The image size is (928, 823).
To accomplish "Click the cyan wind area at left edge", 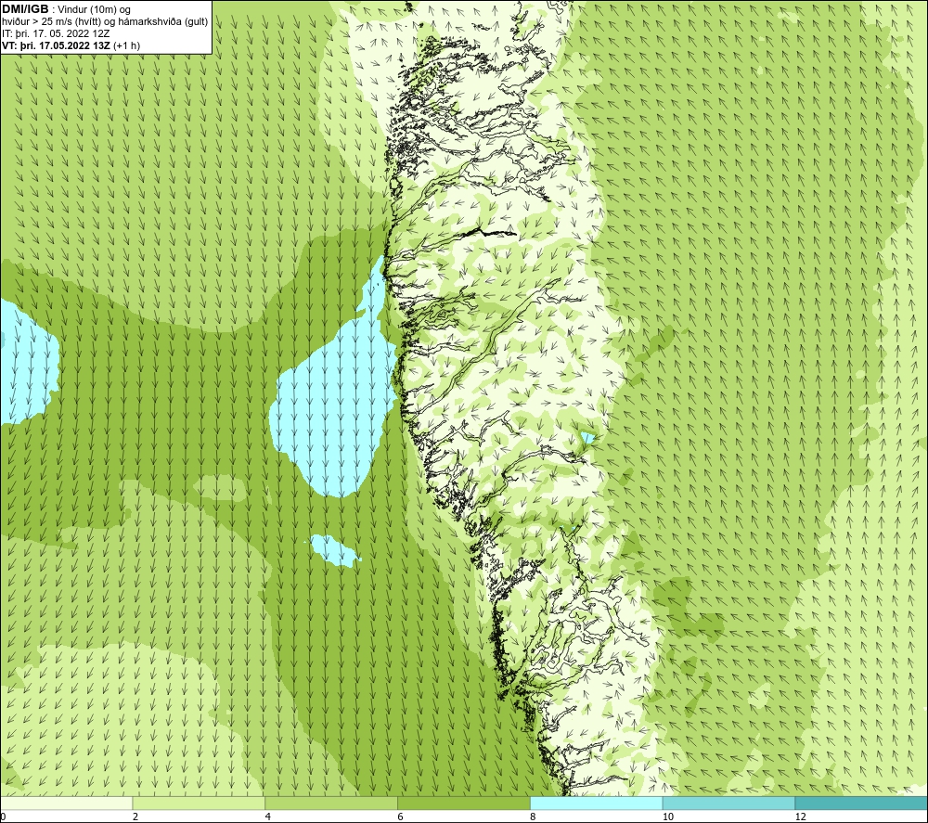I will pyautogui.click(x=27, y=362).
